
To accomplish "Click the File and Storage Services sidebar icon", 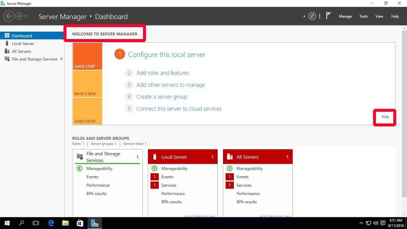I will pyautogui.click(x=7, y=59).
